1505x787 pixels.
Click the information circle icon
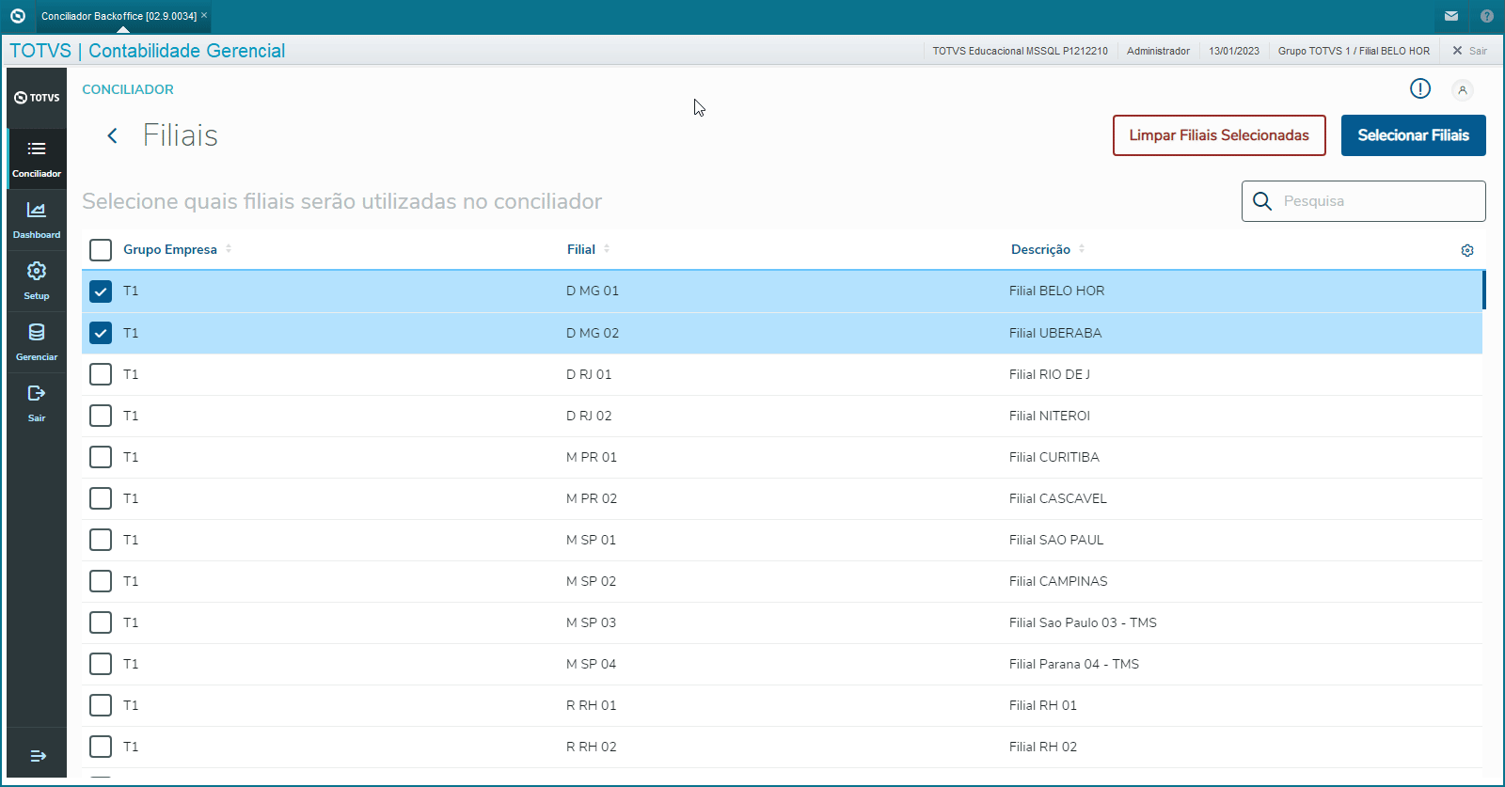point(1420,88)
